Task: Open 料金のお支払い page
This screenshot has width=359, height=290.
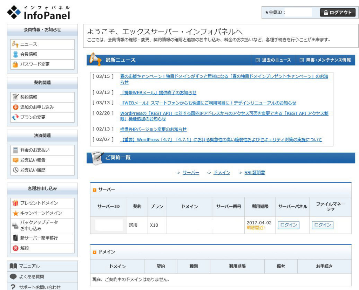Action: pyautogui.click(x=42, y=150)
